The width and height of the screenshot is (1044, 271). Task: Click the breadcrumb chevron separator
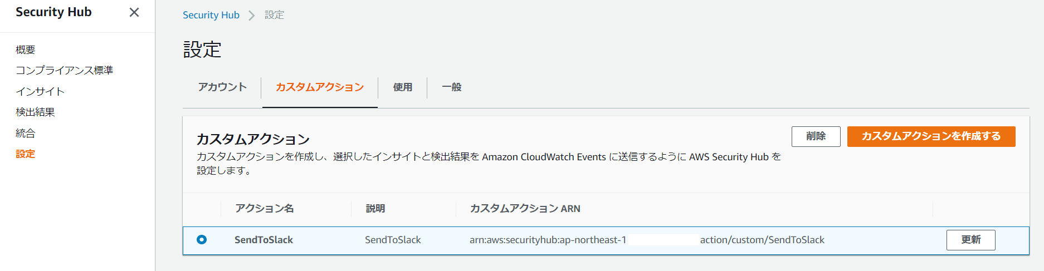[252, 15]
